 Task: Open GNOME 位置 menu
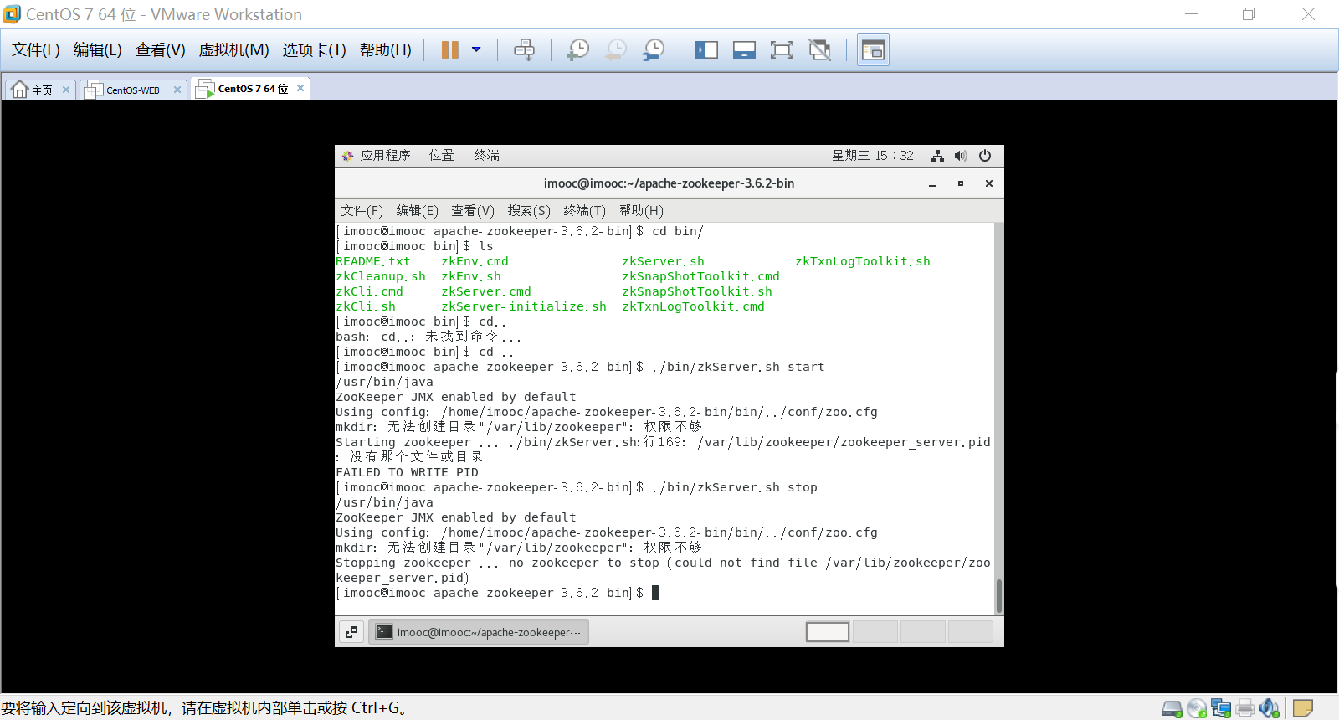click(x=441, y=155)
